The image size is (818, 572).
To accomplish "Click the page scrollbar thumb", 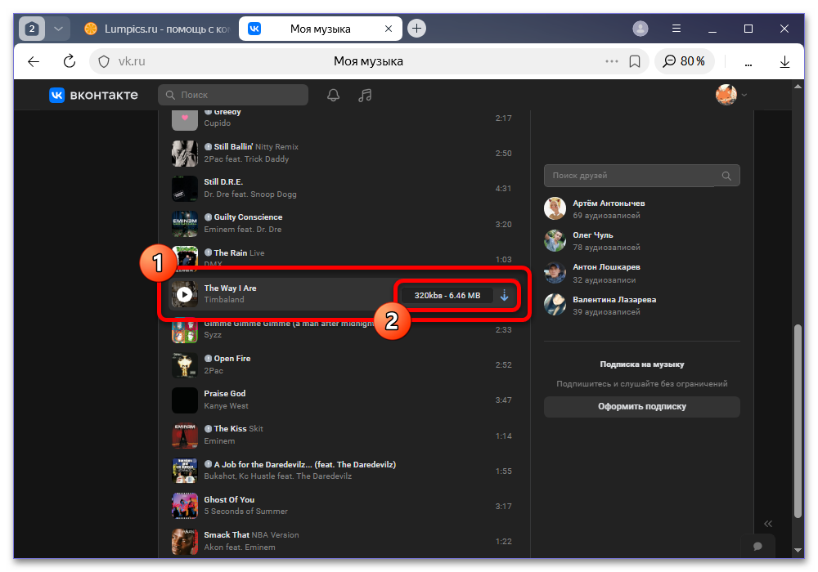I will pos(798,421).
